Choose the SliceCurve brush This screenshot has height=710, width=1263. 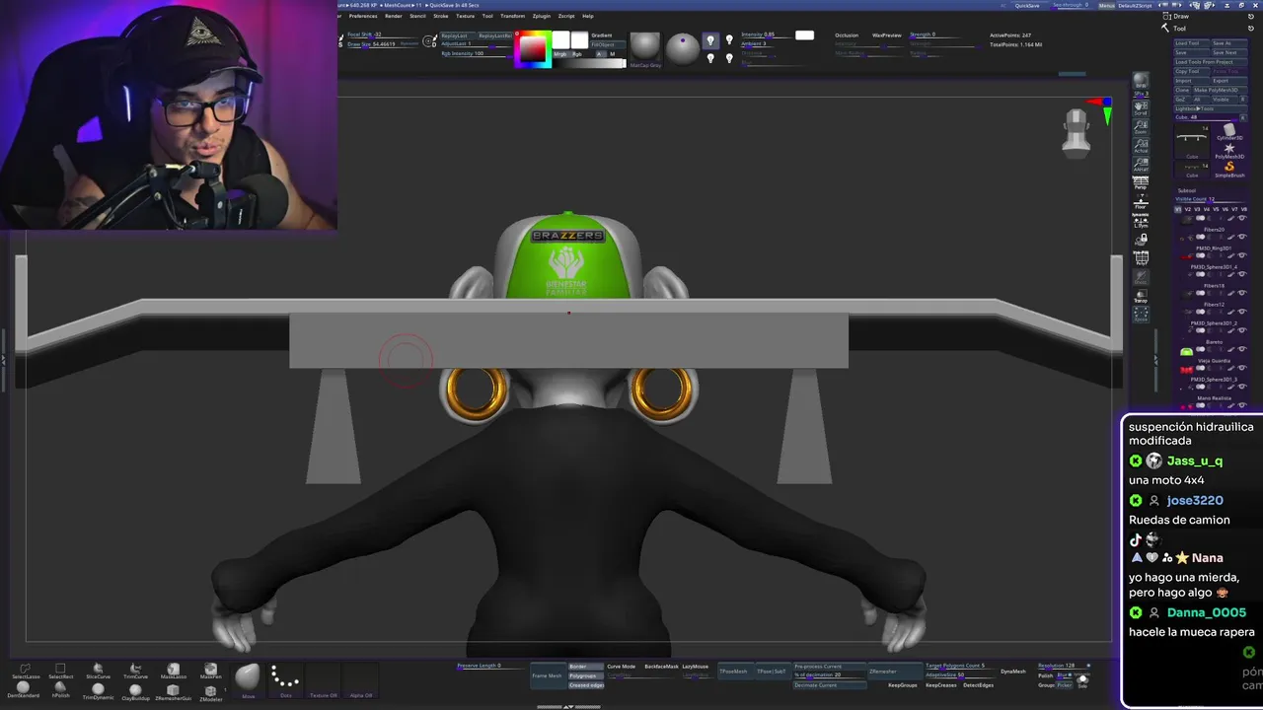tap(98, 671)
